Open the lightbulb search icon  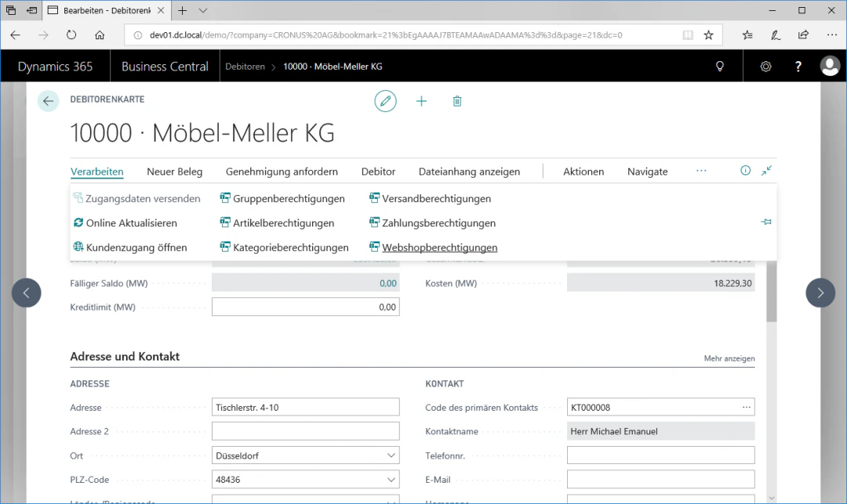[x=719, y=67]
